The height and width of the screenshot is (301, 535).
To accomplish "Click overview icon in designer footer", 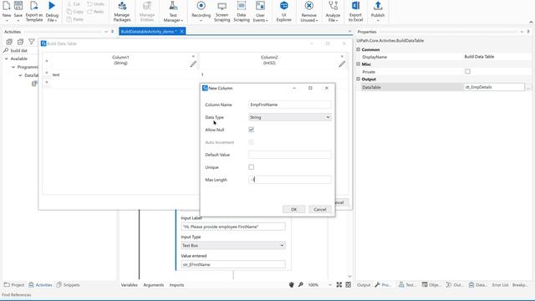I will 348,284.
